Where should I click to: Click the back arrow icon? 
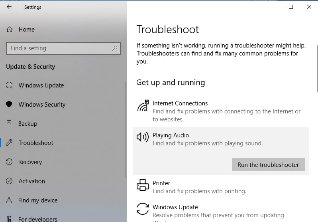coord(9,7)
